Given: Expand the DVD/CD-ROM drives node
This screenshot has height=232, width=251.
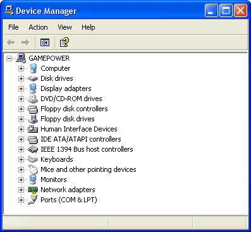Looking at the screenshot, I should pos(21,99).
